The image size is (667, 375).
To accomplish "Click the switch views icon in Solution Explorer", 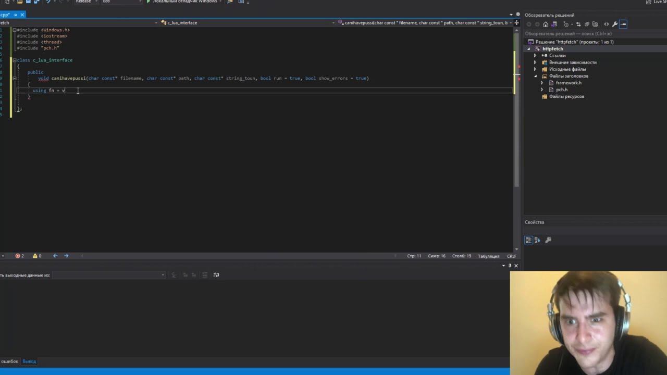I will coord(554,24).
